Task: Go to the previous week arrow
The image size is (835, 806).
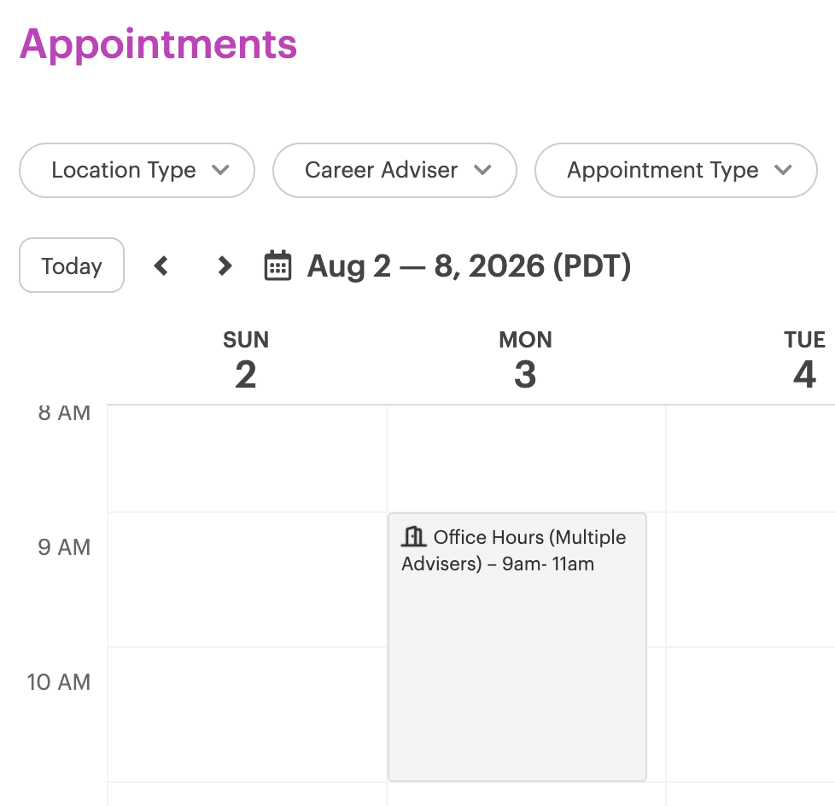Action: click(x=161, y=266)
